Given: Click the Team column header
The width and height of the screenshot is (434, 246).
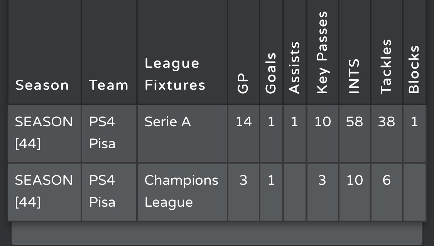Looking at the screenshot, I should pyautogui.click(x=109, y=85).
